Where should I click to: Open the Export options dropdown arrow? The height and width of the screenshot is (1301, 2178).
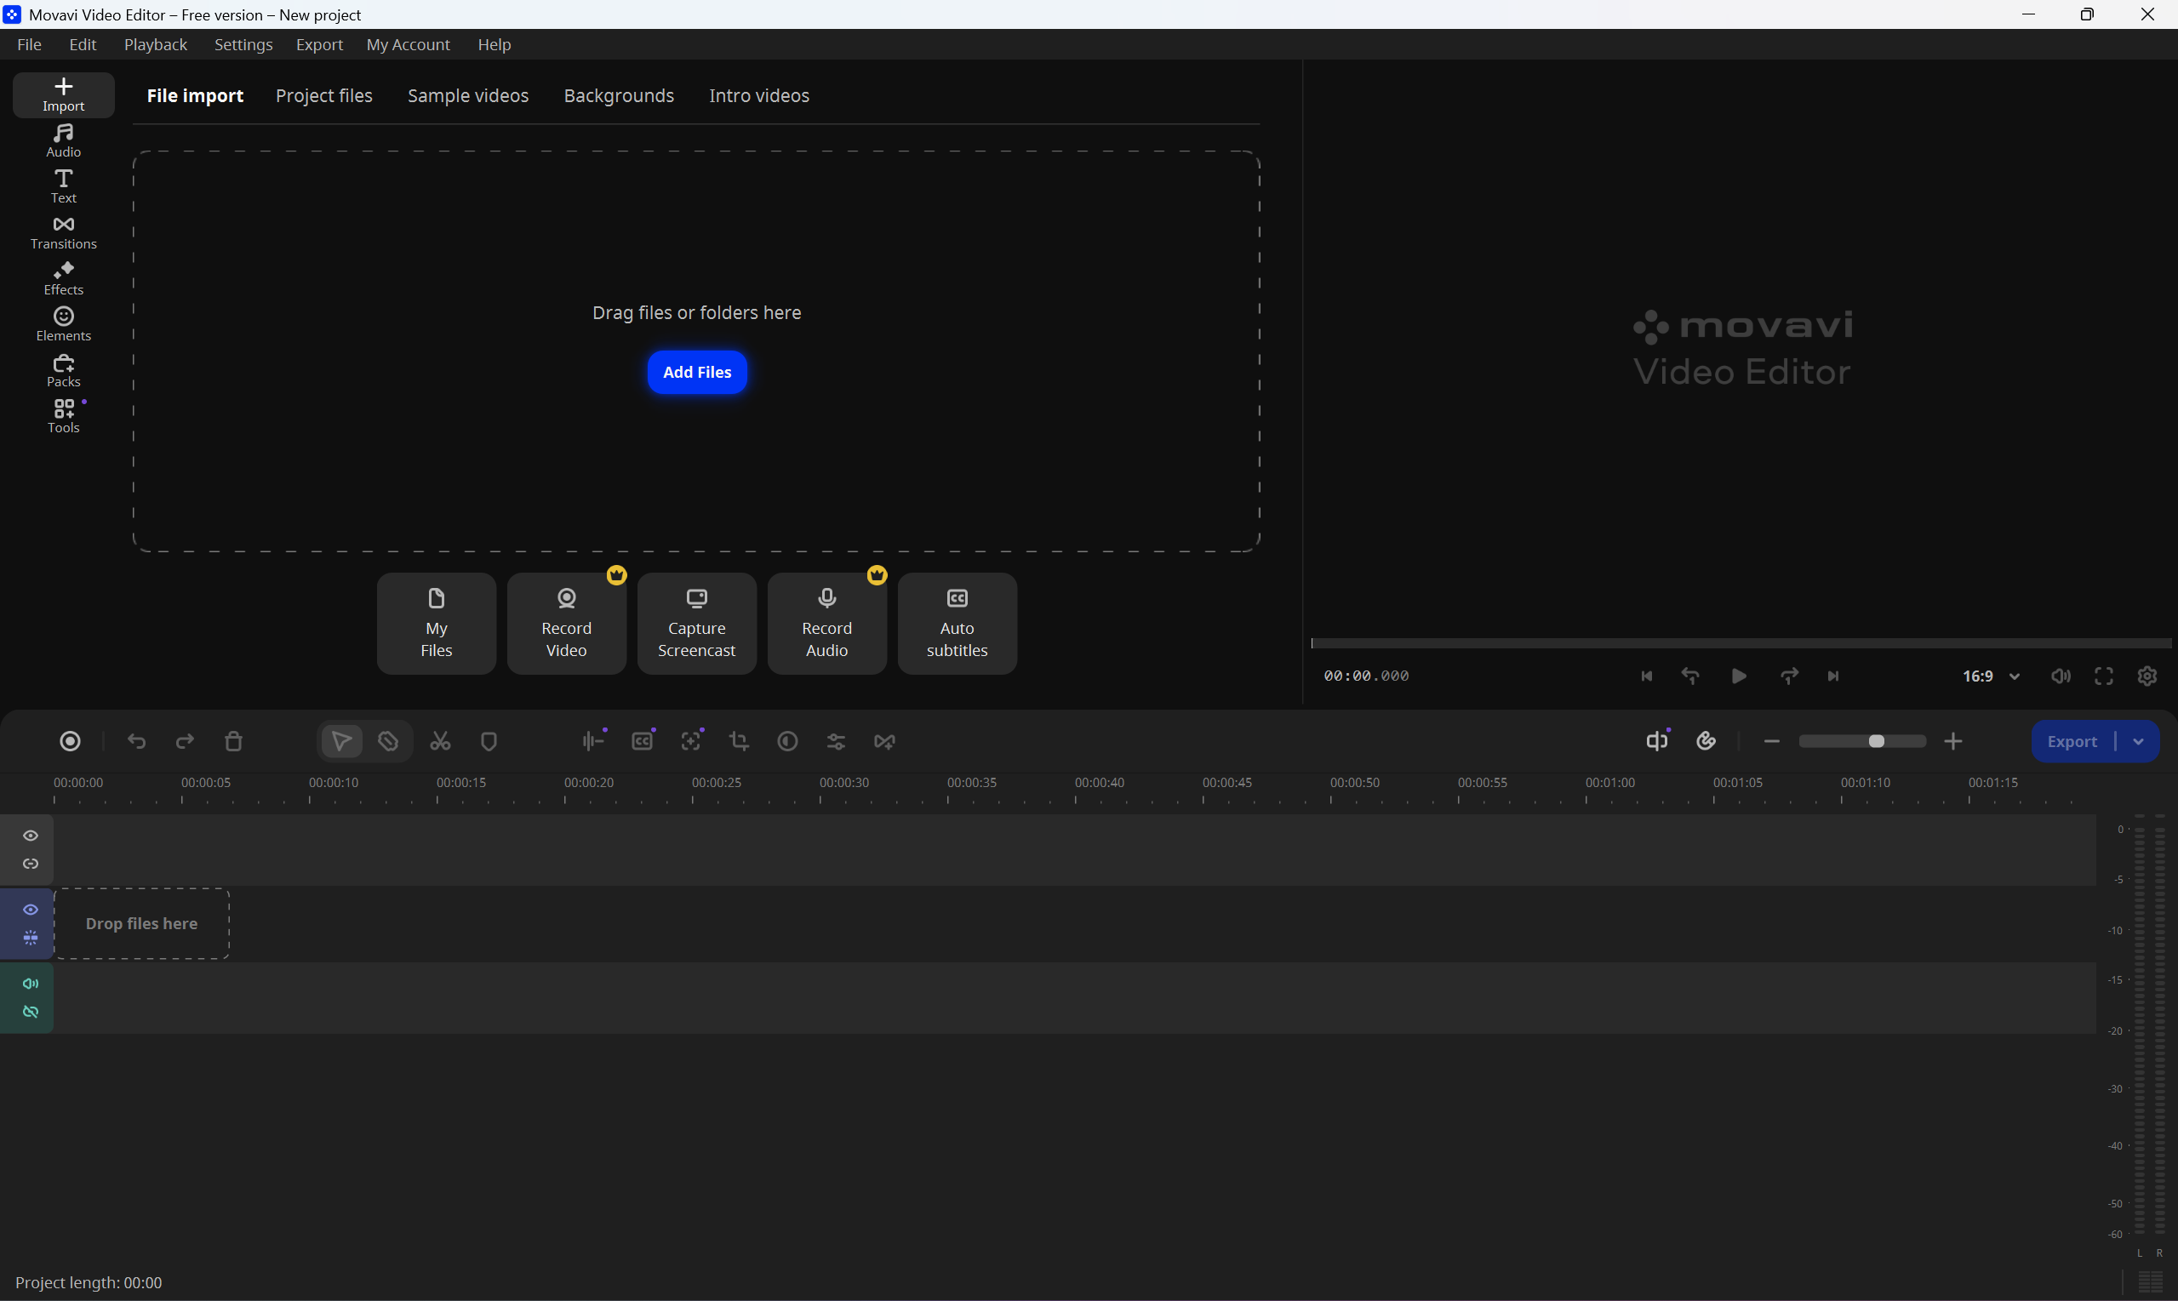pyautogui.click(x=2139, y=742)
